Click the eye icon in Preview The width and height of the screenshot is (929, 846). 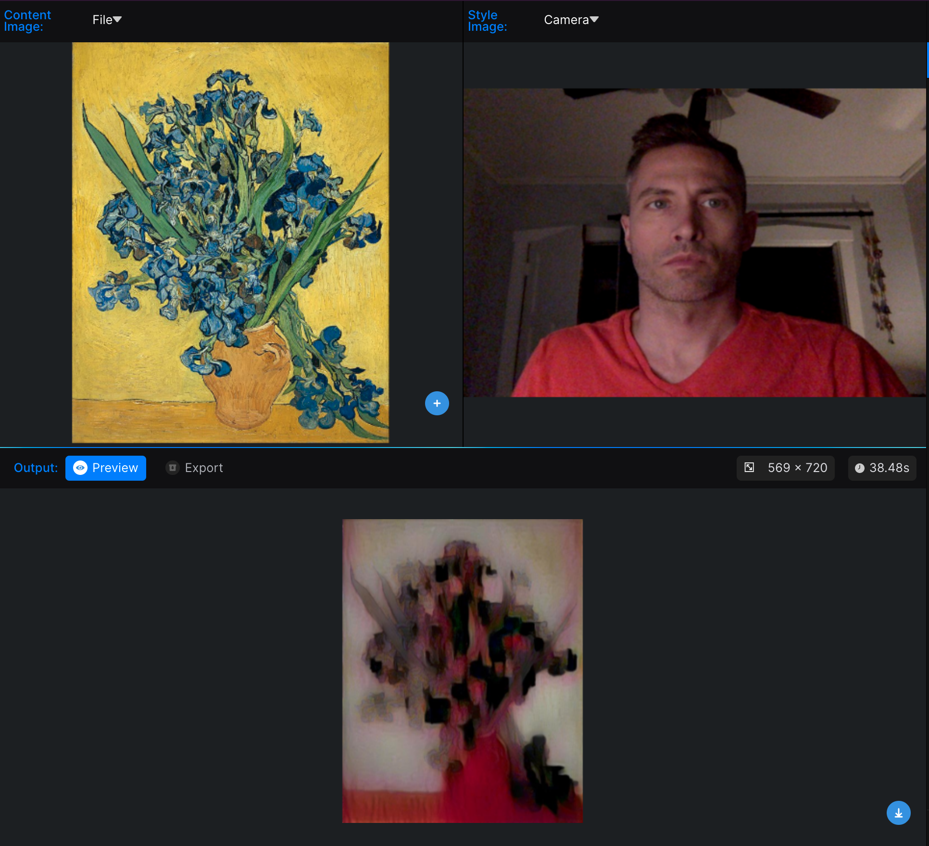pos(80,468)
